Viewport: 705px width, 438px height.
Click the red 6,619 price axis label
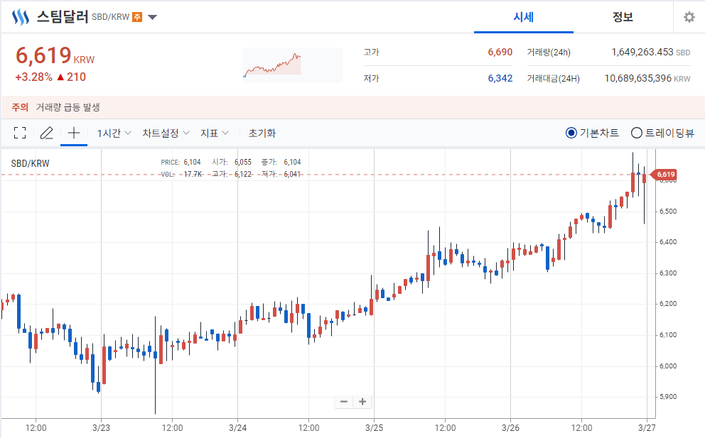click(x=664, y=174)
